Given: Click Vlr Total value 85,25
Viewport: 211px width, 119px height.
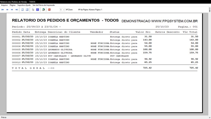Looking at the screenshot, I should click(x=194, y=62).
